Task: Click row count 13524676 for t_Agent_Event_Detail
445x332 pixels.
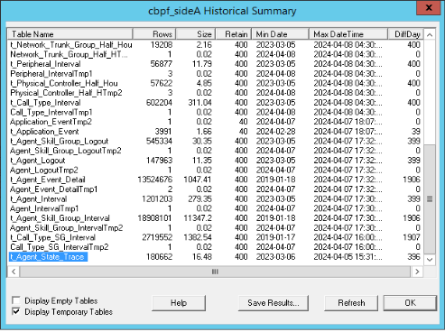Action: pos(155,180)
